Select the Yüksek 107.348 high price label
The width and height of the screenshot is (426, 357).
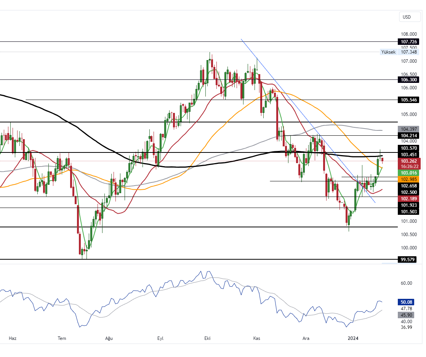point(399,52)
